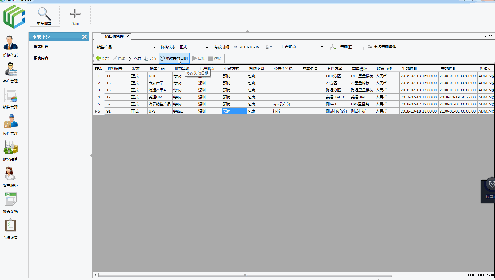The image size is (495, 280).
Task: Open 客户管理 module icon
Action: click(10, 70)
